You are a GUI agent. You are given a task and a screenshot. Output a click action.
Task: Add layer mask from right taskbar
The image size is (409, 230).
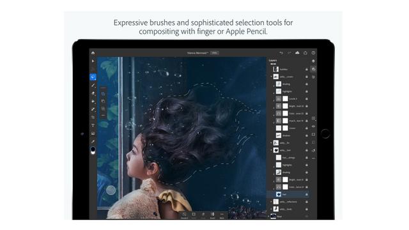pyautogui.click(x=314, y=135)
